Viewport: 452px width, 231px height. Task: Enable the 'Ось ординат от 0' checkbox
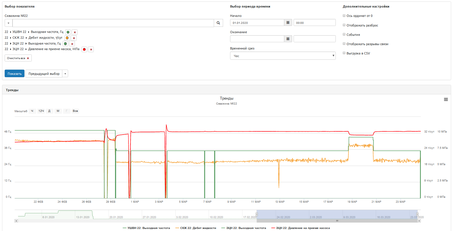point(344,16)
